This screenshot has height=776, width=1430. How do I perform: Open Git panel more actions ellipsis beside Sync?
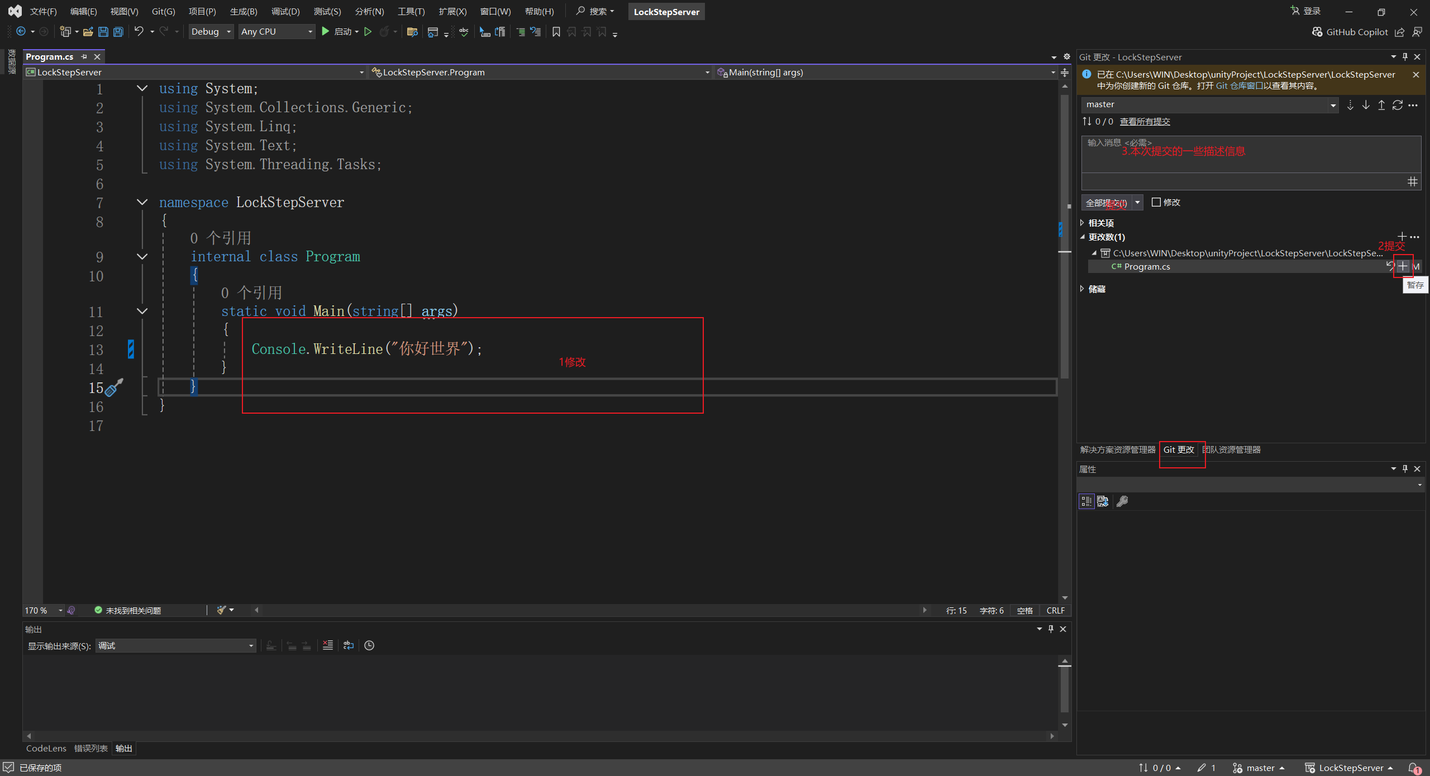pos(1413,105)
